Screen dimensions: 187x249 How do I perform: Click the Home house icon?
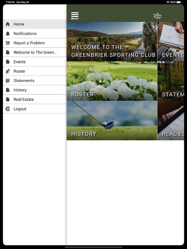click(x=7, y=24)
